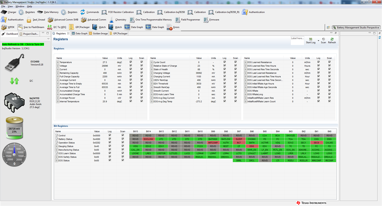
Task: Click the Refresh icon in Registers panel
Action: pyautogui.click(x=332, y=39)
